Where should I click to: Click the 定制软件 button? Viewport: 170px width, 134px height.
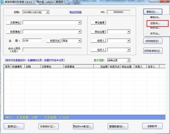click(153, 126)
